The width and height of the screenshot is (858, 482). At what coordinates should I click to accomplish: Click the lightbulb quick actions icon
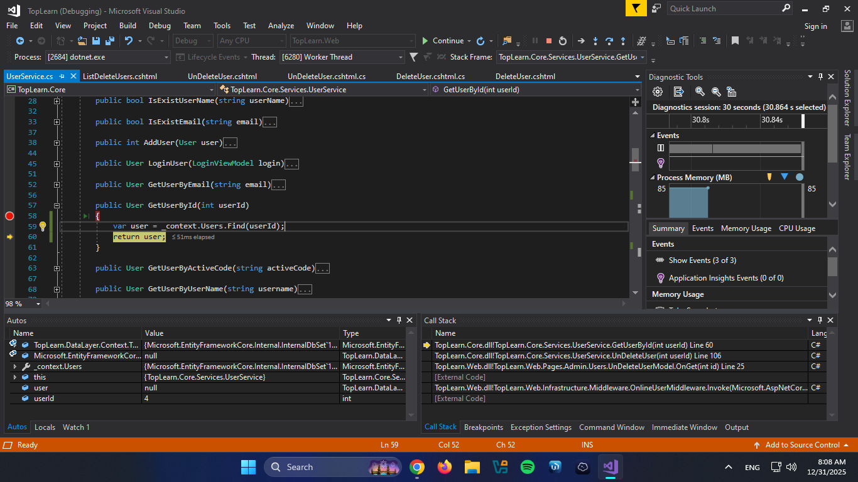(43, 226)
